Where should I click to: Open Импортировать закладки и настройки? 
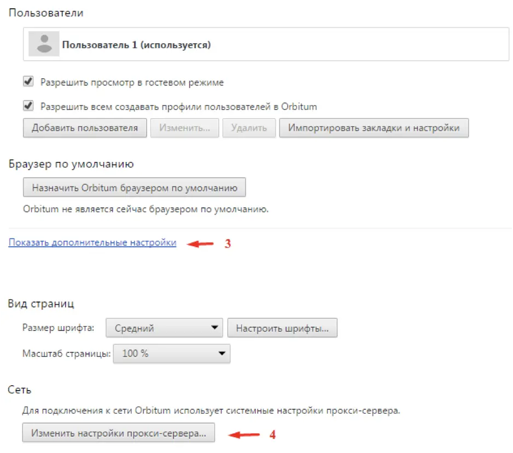pos(375,127)
